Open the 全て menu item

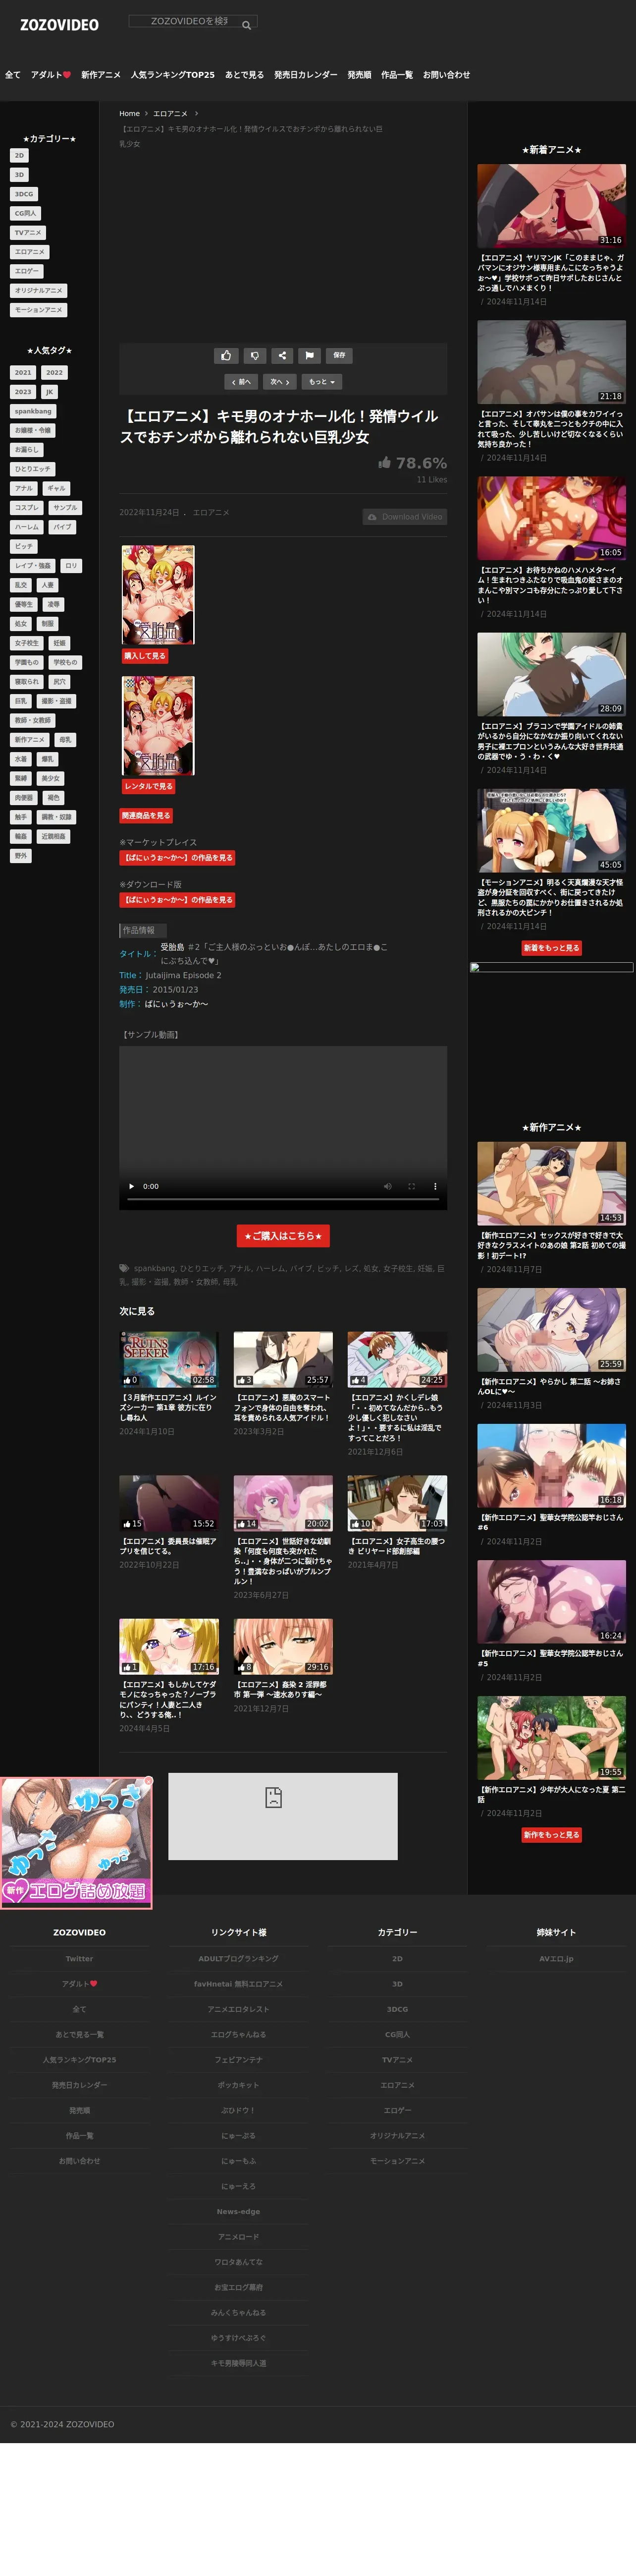coord(13,75)
